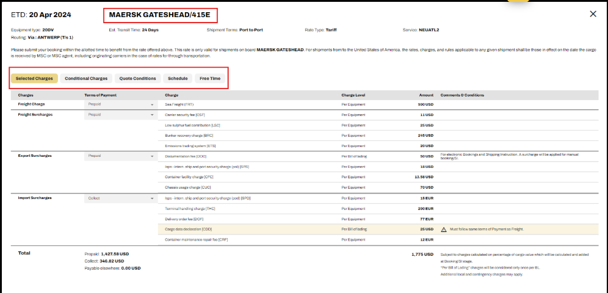This screenshot has width=608, height=293.
Task: Click the Service NEUATL2 label
Action: [x=421, y=30]
